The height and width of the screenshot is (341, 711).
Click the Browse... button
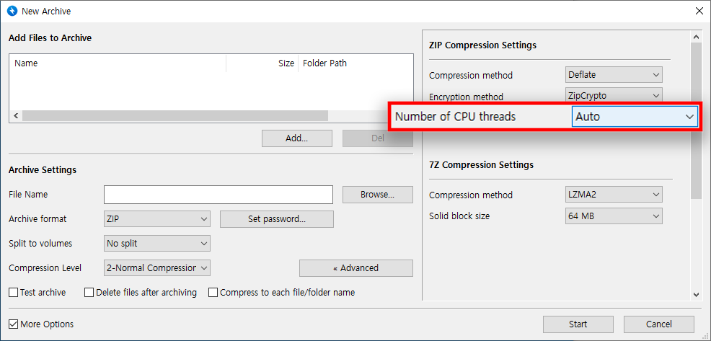[377, 195]
